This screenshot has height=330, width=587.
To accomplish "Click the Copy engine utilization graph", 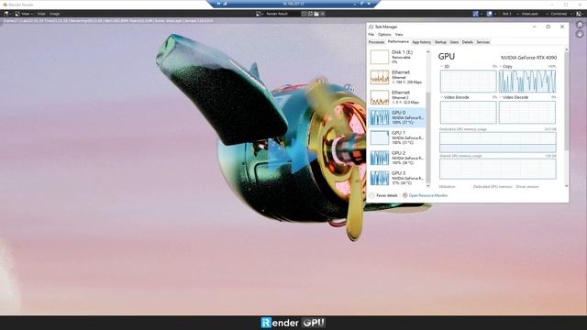I will (527, 81).
